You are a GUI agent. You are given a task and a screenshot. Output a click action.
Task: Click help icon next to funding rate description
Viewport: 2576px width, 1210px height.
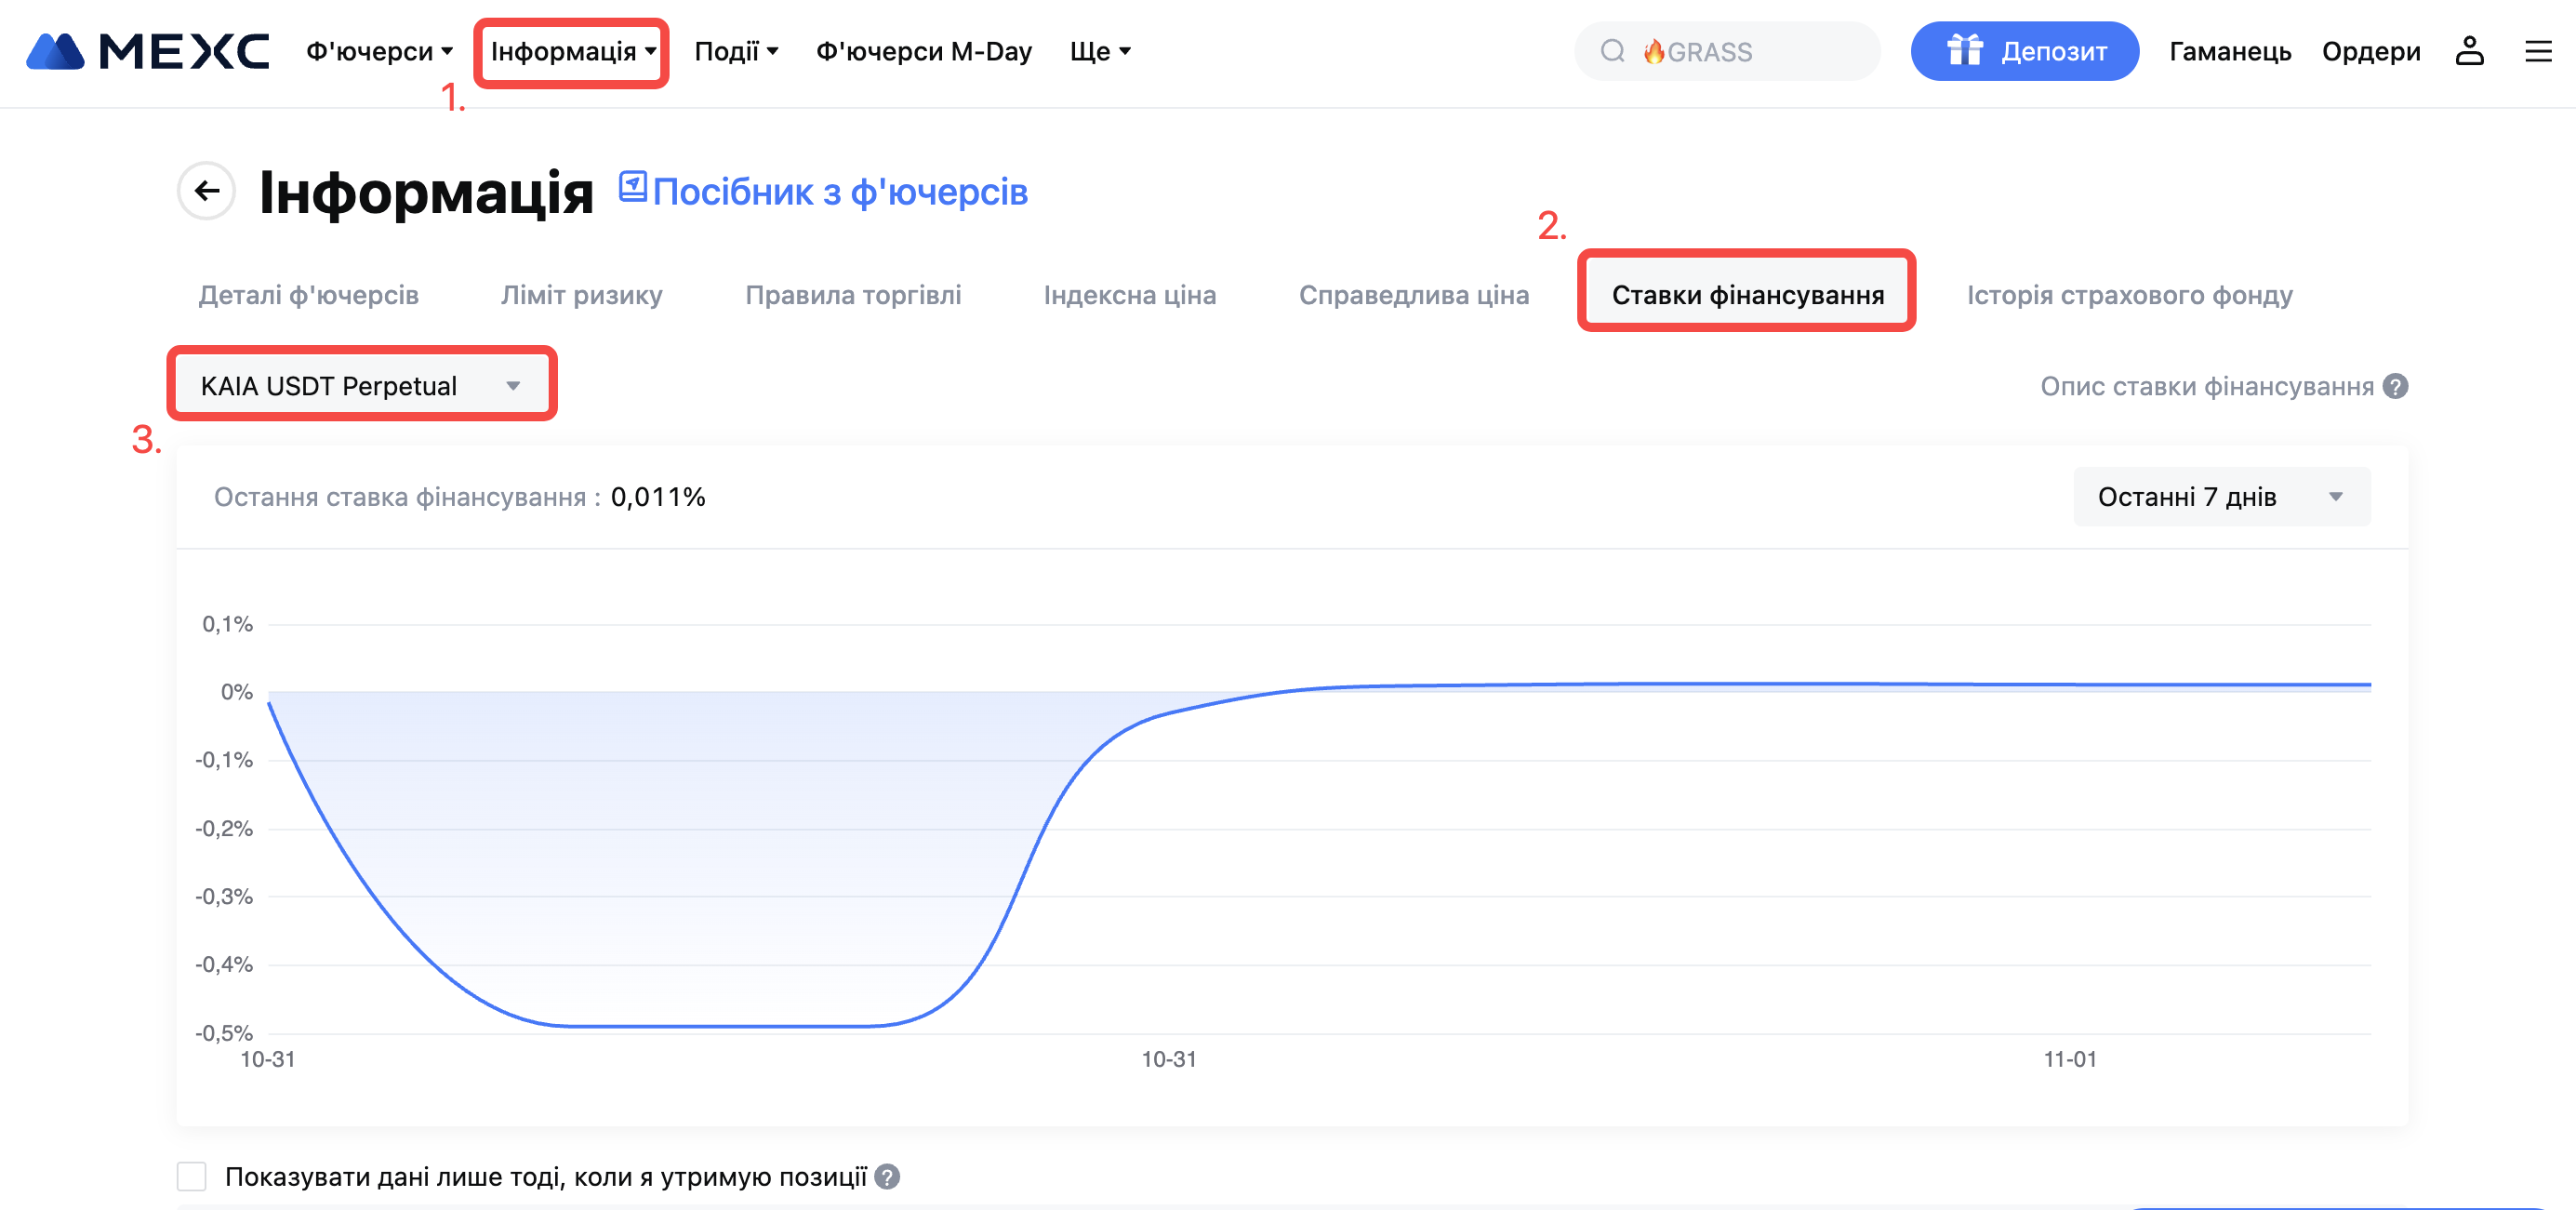[2395, 386]
